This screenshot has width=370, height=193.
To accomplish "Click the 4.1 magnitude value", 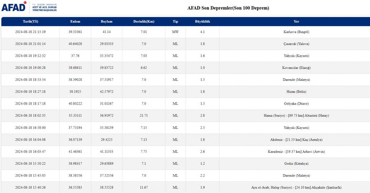I will coord(202,32).
